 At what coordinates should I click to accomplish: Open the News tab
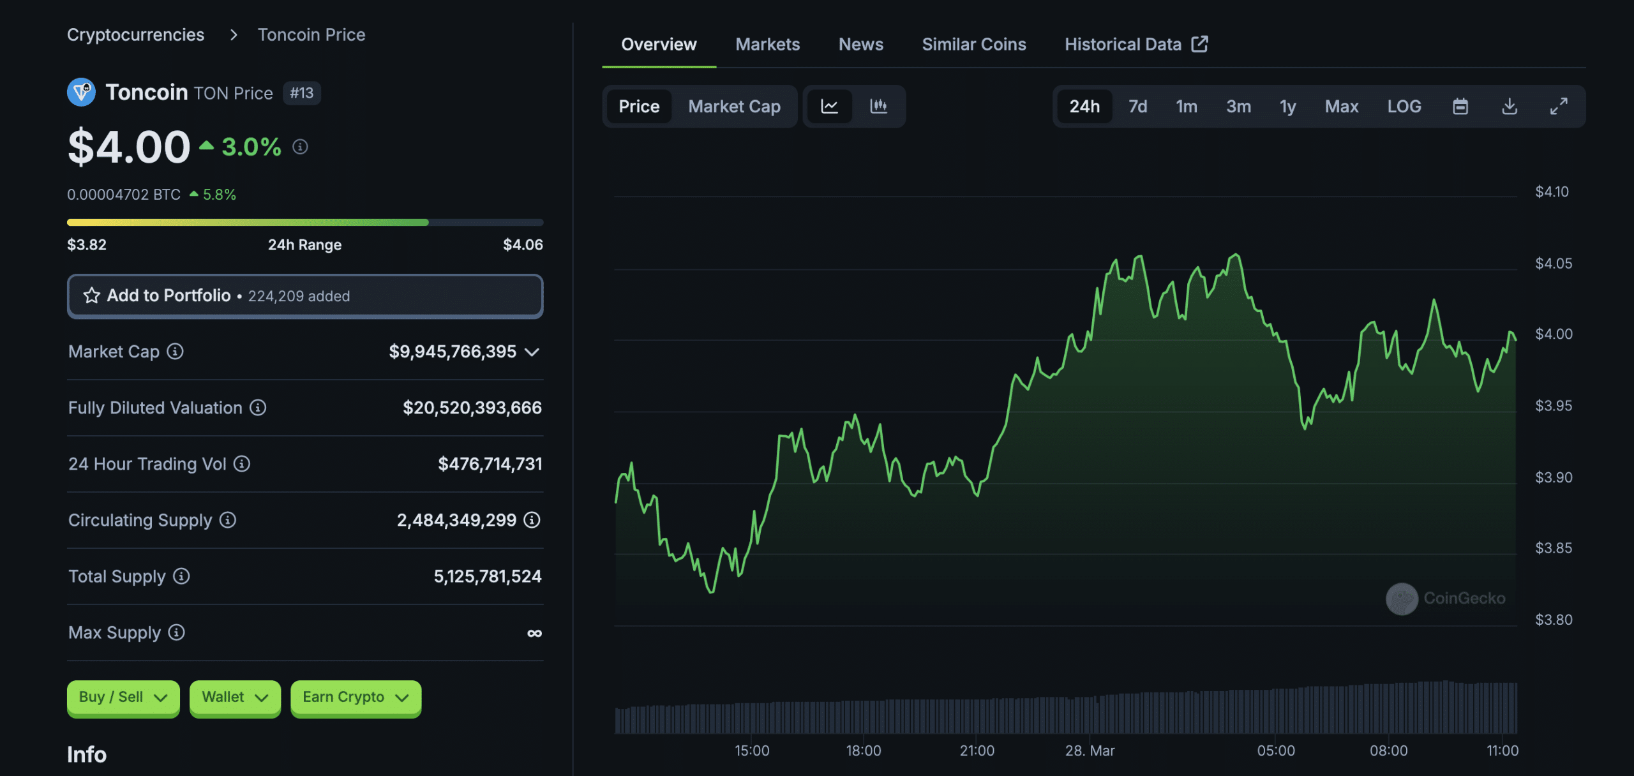tap(860, 44)
